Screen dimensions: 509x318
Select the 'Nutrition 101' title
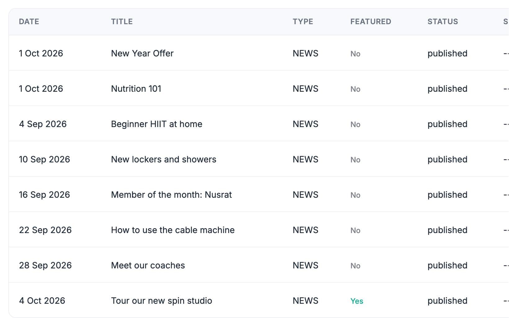click(x=136, y=89)
